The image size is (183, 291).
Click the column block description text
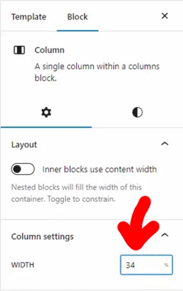pyautogui.click(x=97, y=72)
